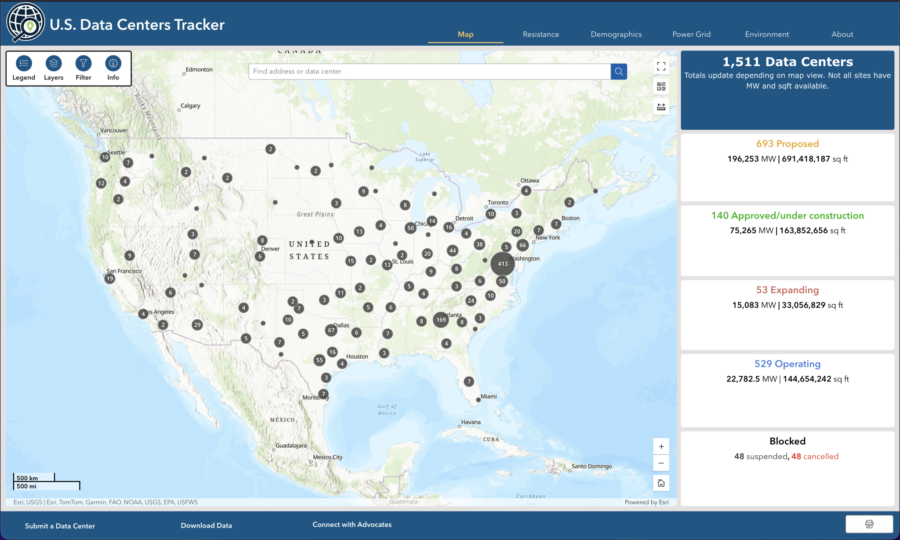Click the 1,511 Data Centers heading

(787, 62)
